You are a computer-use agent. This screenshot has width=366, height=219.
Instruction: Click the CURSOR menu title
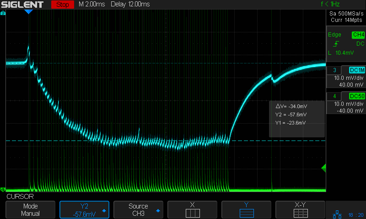point(20,196)
